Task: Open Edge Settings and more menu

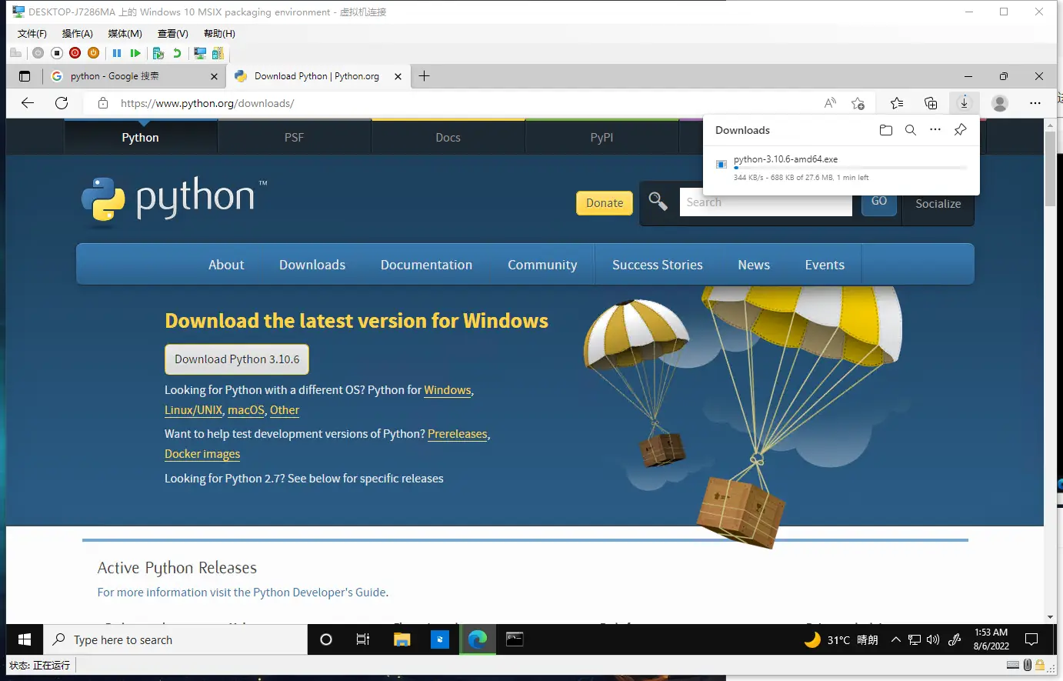Action: click(x=1035, y=102)
